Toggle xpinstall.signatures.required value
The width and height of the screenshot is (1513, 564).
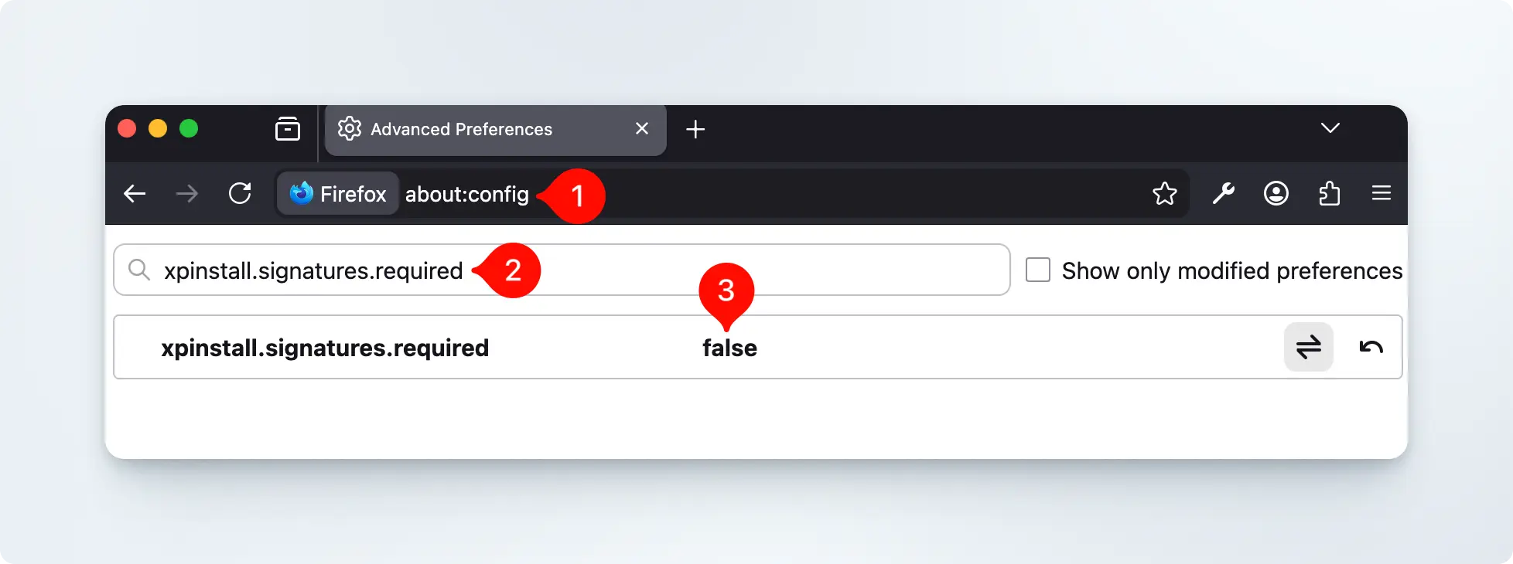point(1308,347)
